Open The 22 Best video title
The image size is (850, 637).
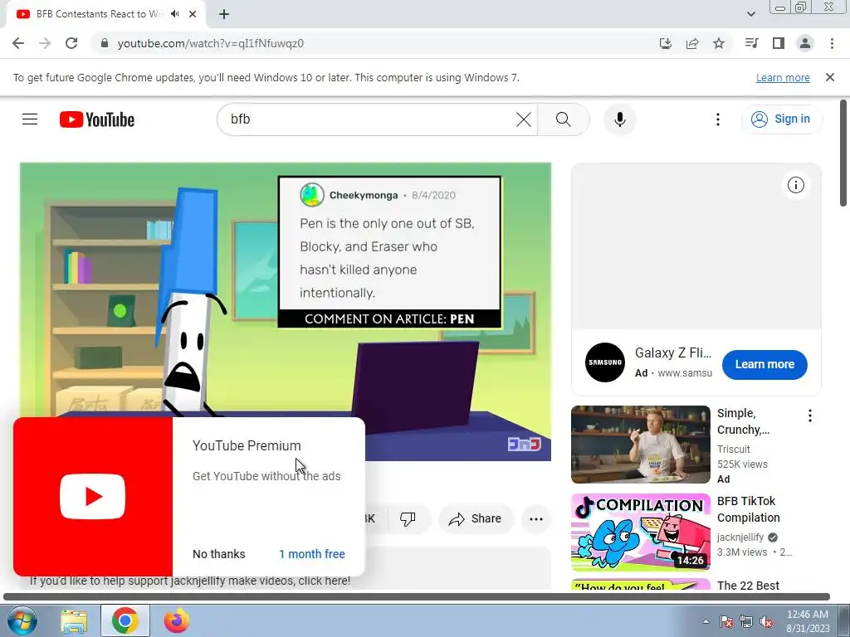pos(748,586)
